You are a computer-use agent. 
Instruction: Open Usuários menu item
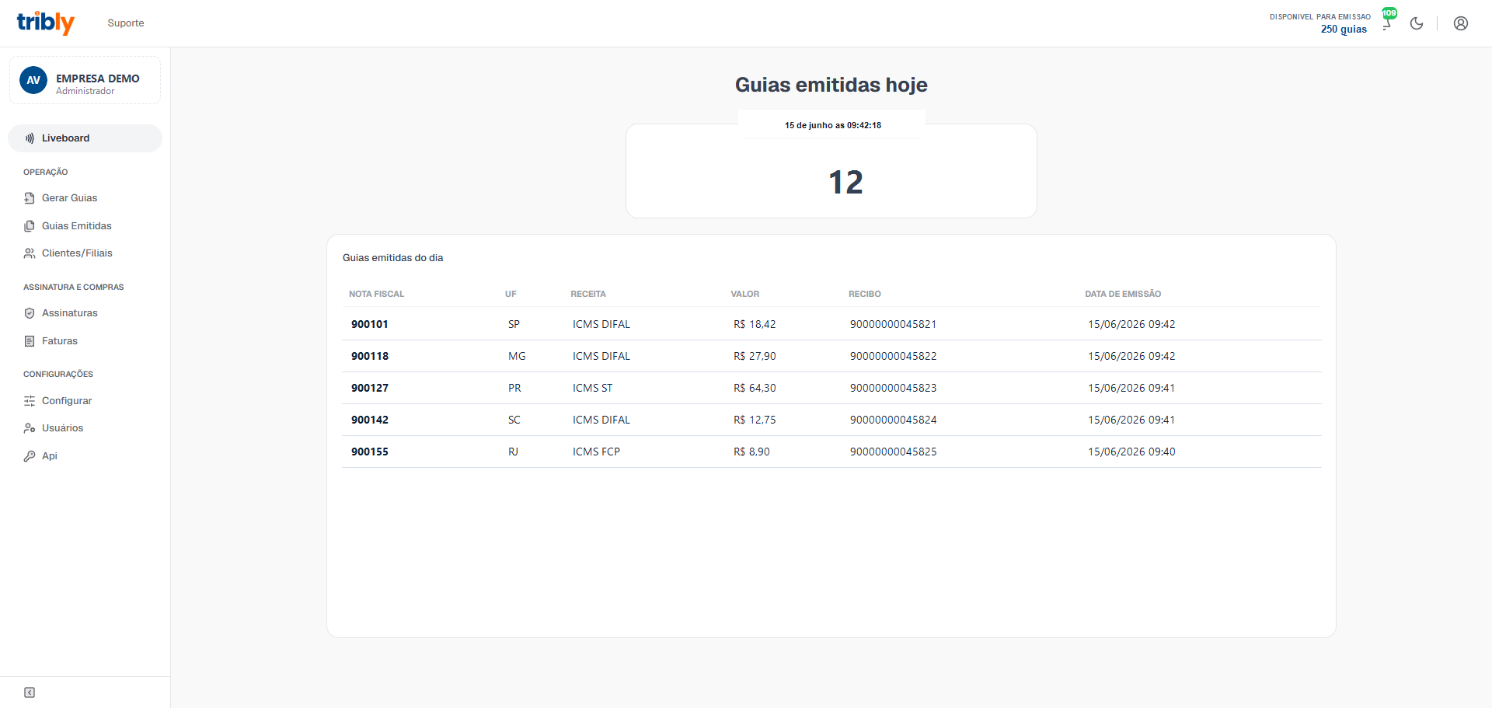point(62,428)
